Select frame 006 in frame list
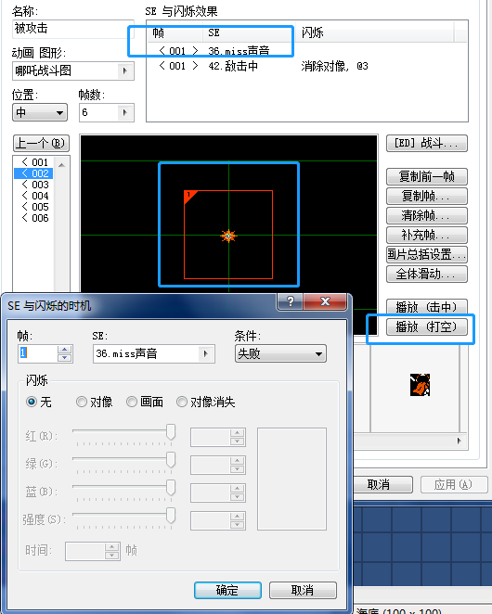Viewport: 492px width, 614px height. click(35, 218)
